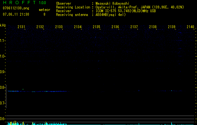Viewport: 197px width, 125px height.
Task: Click the 2136 time axis marker
Action: (115, 27)
